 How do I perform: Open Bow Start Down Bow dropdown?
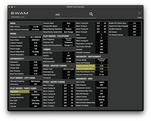(x=36, y=101)
